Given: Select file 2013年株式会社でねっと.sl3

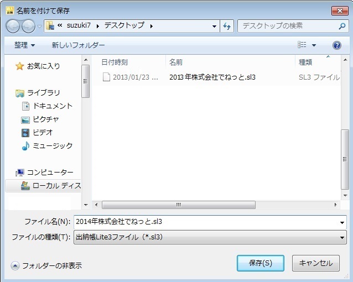Looking at the screenshot, I should pos(212,77).
